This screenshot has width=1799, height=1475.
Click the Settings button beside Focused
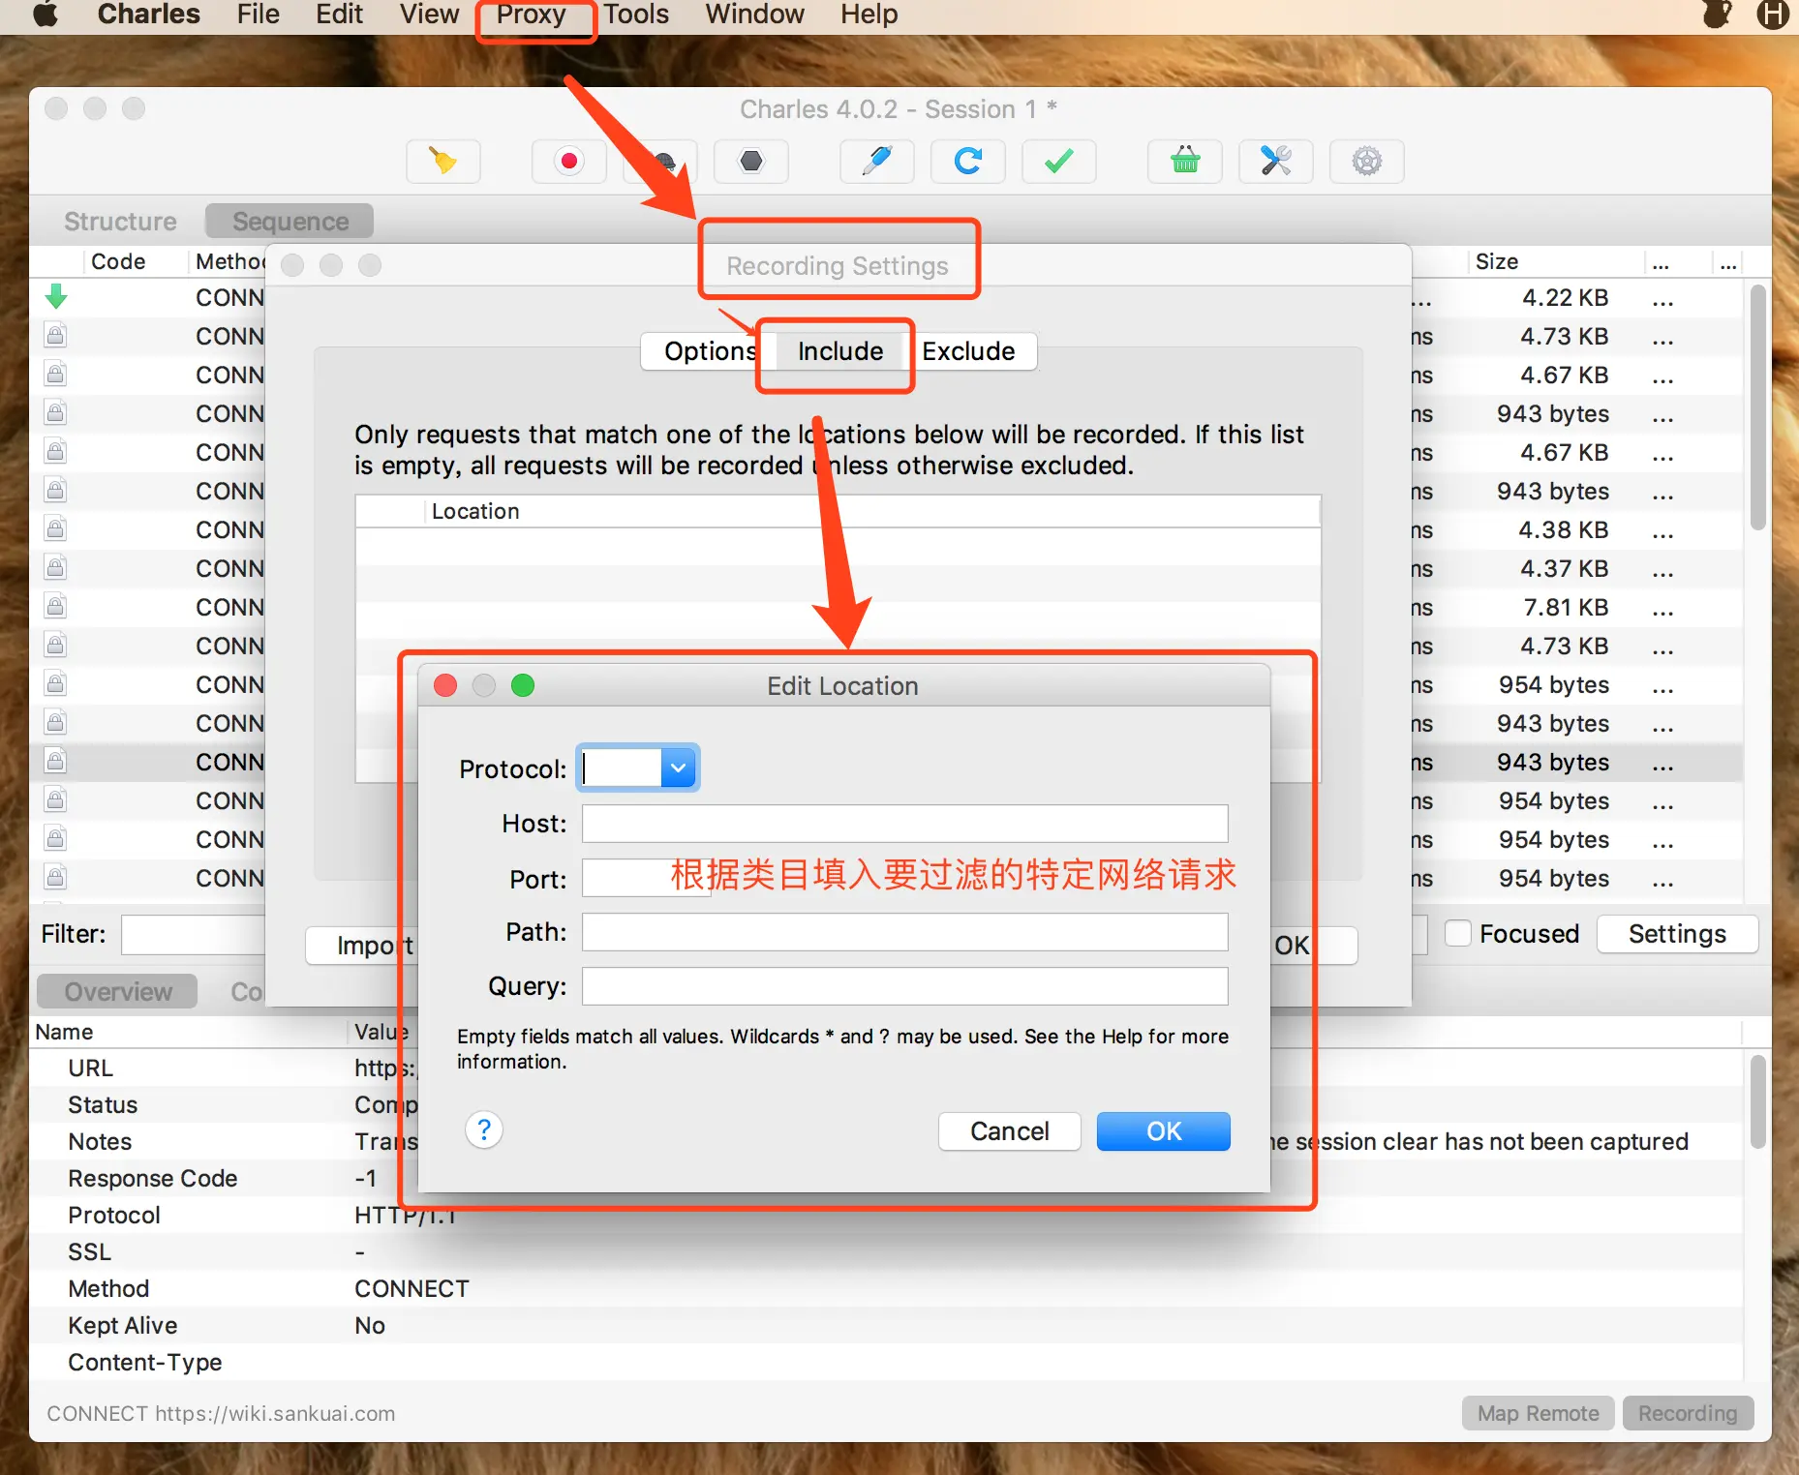pyautogui.click(x=1678, y=934)
